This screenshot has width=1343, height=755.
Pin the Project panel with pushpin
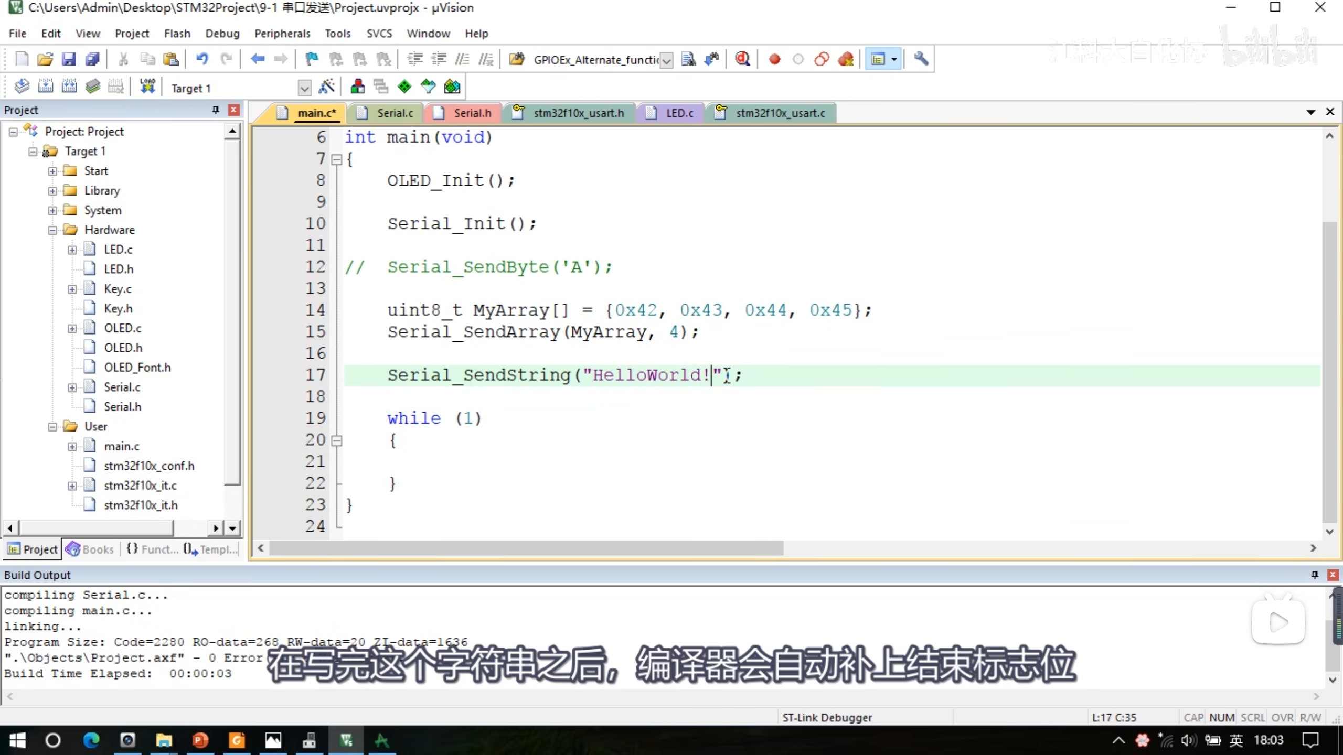point(215,110)
